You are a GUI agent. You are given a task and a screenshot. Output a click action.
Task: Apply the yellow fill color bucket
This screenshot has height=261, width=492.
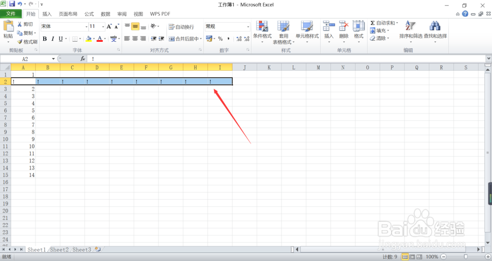tap(89, 39)
